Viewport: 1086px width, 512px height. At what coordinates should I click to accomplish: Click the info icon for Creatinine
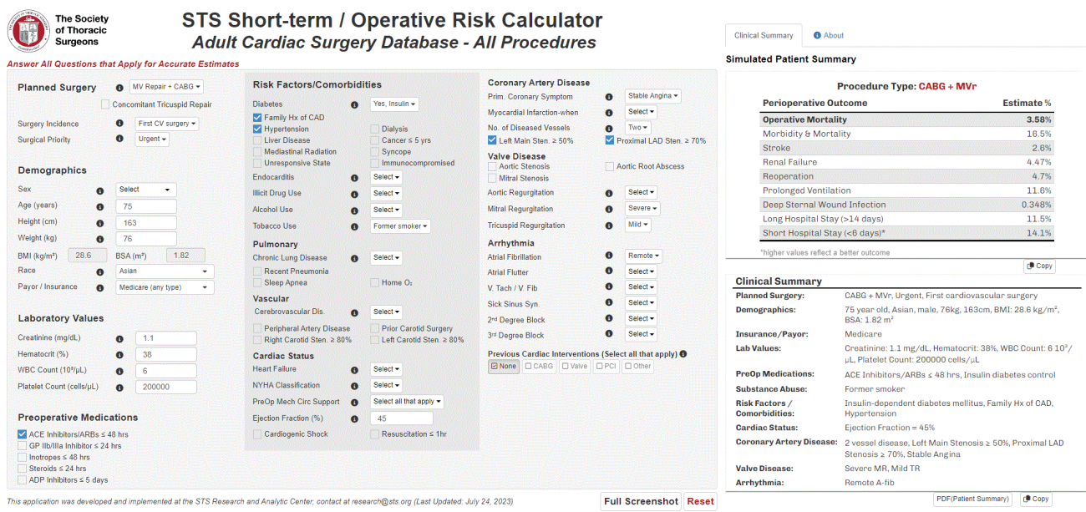tap(119, 339)
